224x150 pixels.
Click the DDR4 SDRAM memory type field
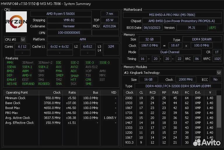(202, 39)
